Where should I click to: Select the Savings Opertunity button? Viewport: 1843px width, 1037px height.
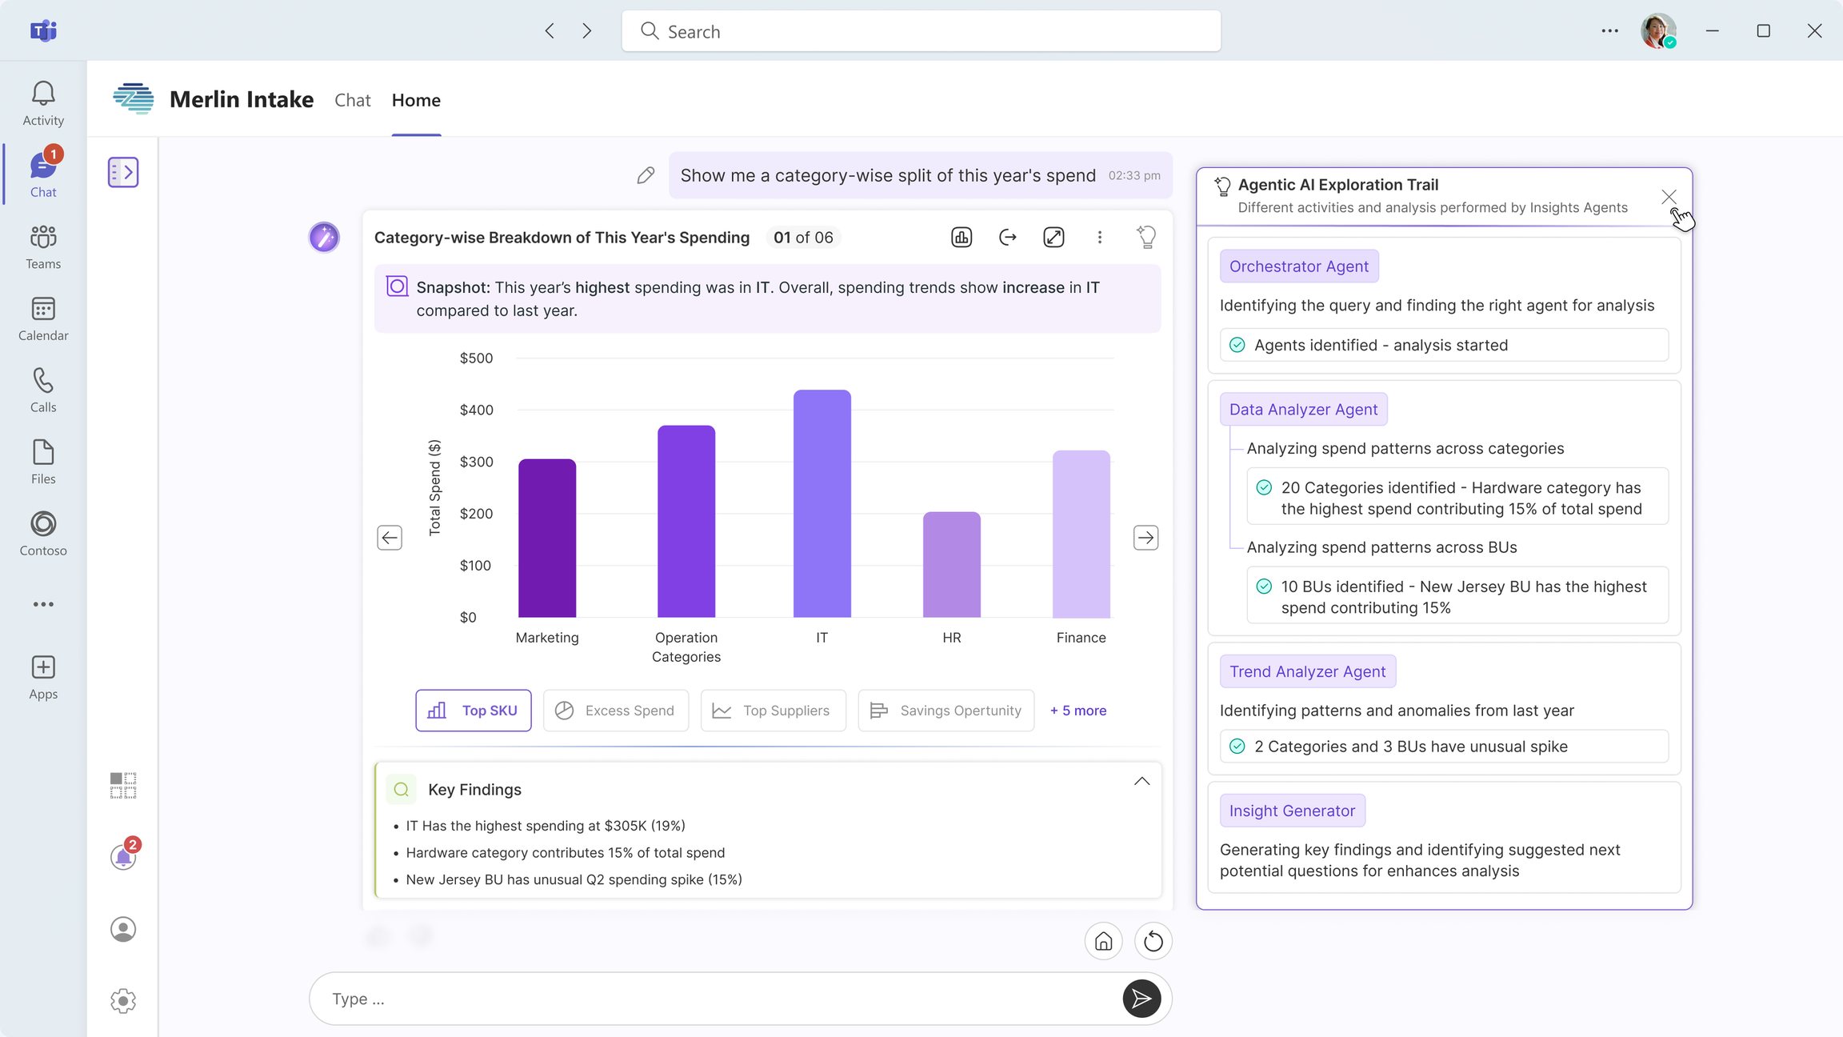[945, 711]
